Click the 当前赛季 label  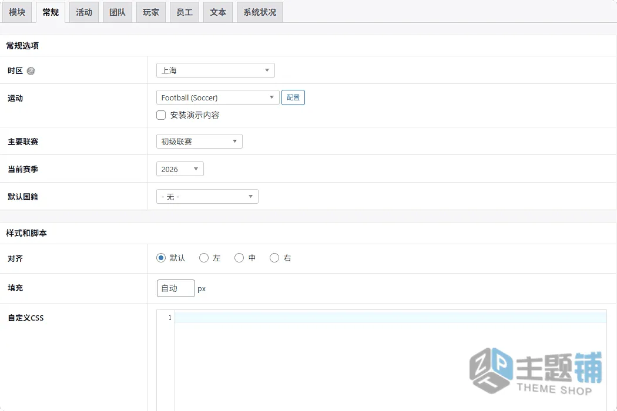[23, 169]
